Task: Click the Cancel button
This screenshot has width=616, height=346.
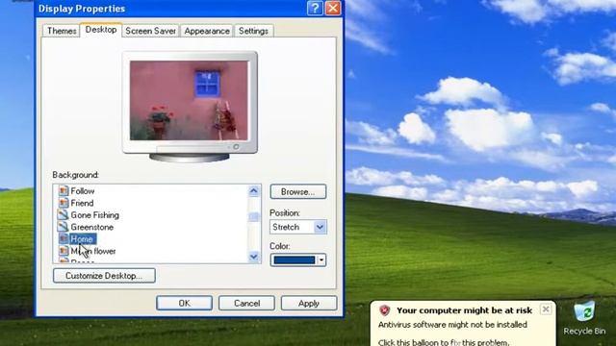Action: tap(246, 304)
